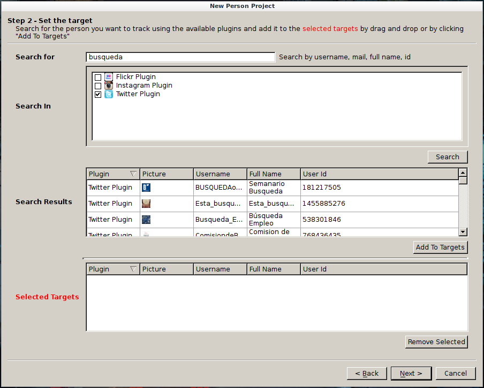Click the Remove Selected button
Screen dimensions: 484x388
436,342
